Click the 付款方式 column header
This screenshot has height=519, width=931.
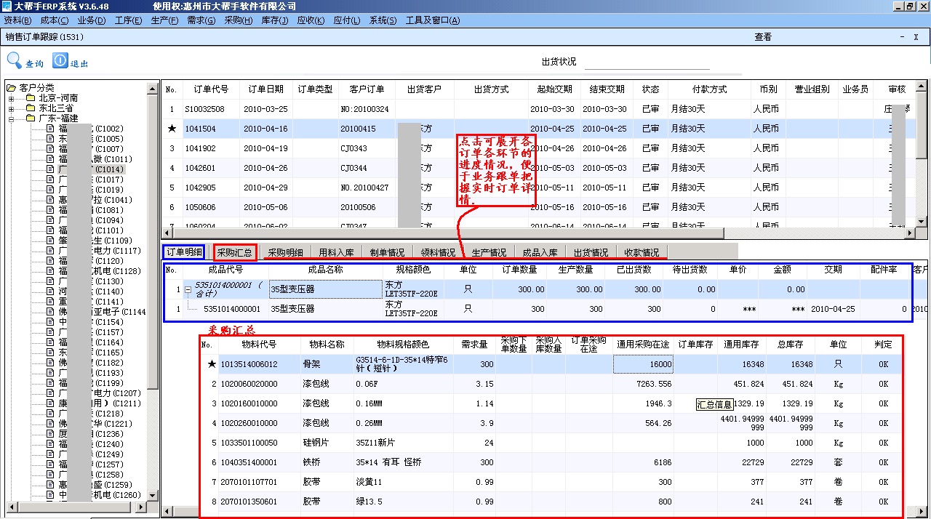709,89
